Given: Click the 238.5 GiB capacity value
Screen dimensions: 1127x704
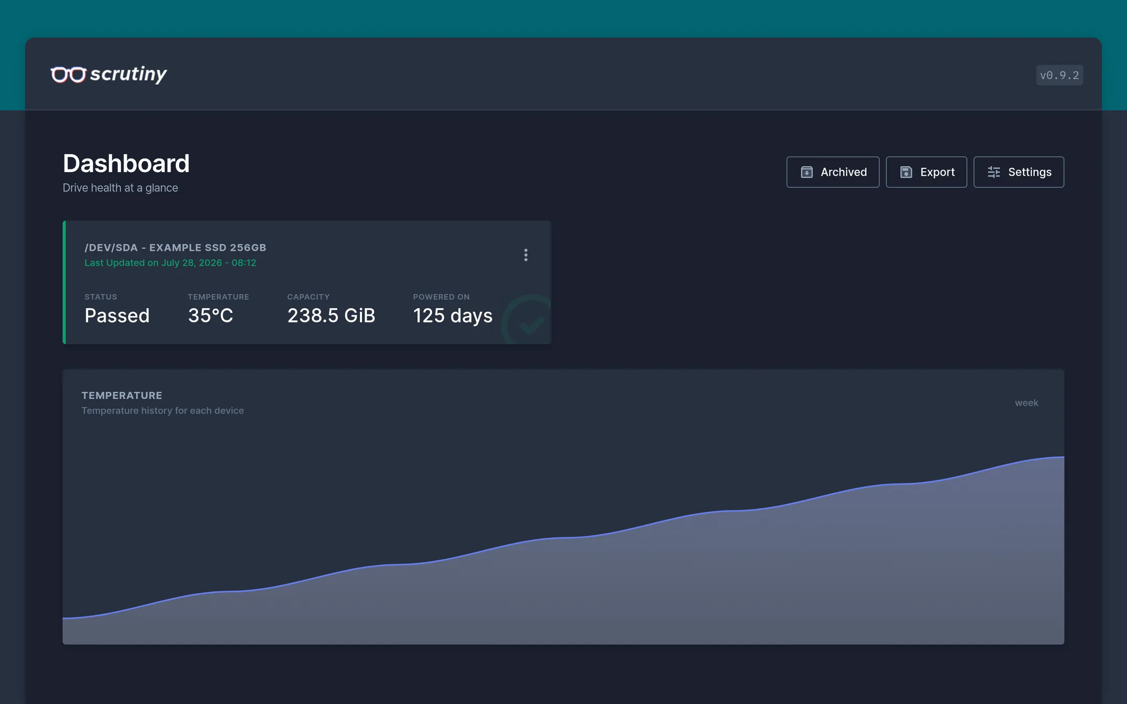Looking at the screenshot, I should pyautogui.click(x=331, y=315).
